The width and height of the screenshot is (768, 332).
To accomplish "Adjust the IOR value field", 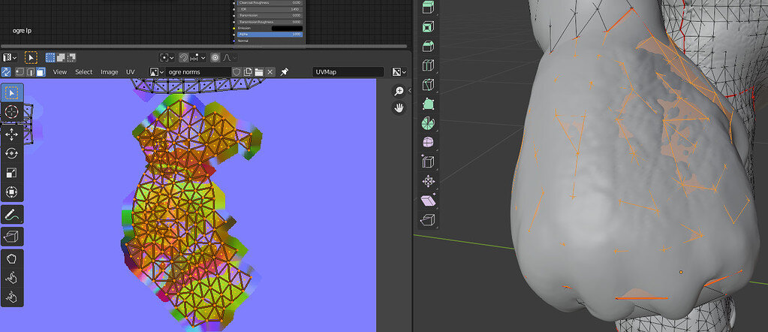I will point(270,9).
